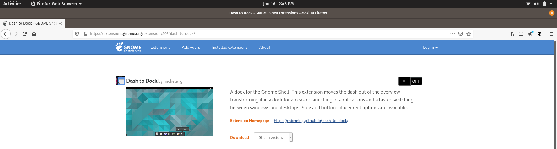
Task: Open tracking protection shield icon
Action: (x=77, y=34)
